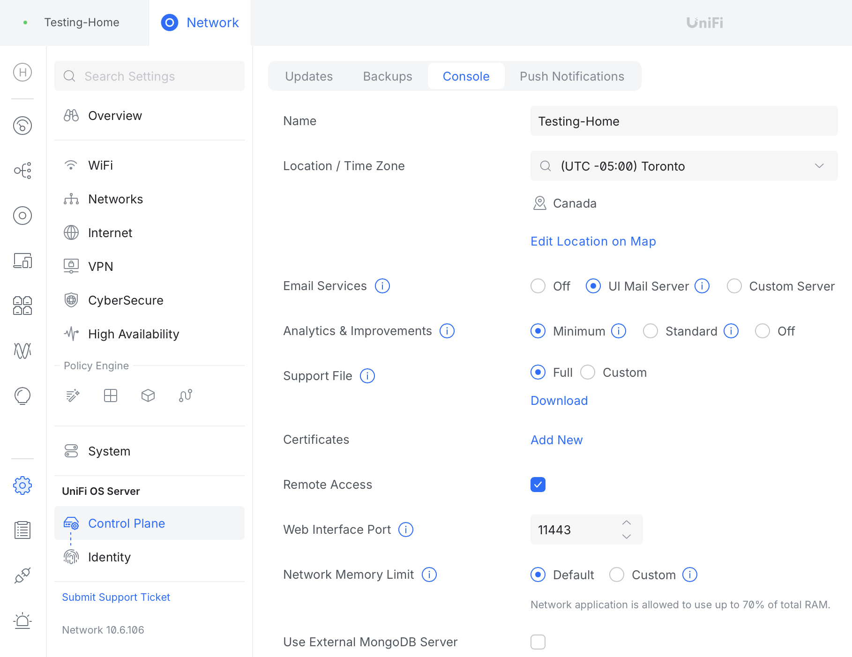Open WiFi settings section

click(149, 165)
